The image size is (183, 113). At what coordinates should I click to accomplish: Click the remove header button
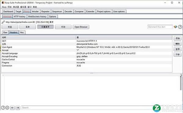pyautogui.click(x=178, y=44)
